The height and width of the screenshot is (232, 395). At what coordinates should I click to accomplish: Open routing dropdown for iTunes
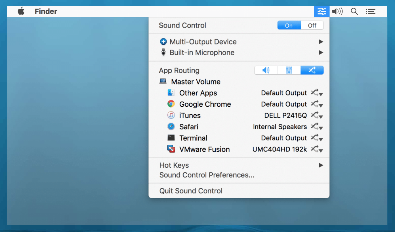(317, 116)
